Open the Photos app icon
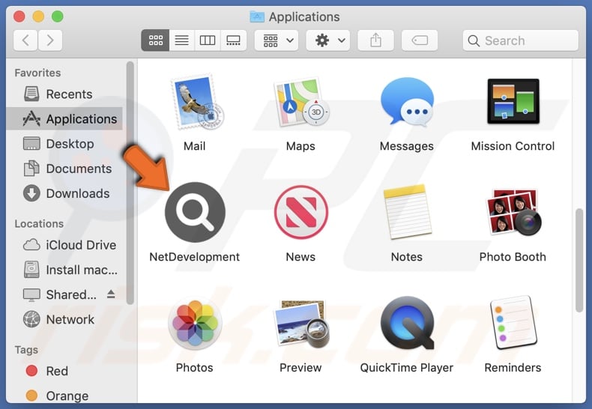Image resolution: width=592 pixels, height=409 pixels. pyautogui.click(x=195, y=323)
